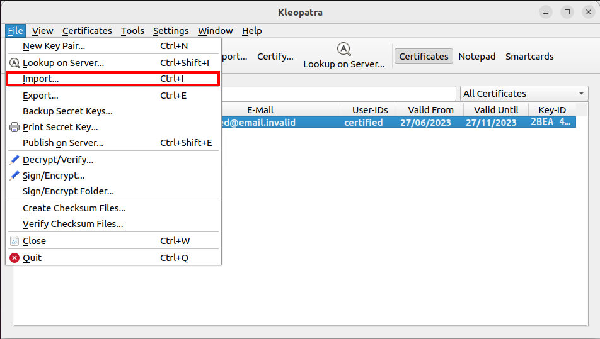Sort by the Valid From column header
600x339 pixels.
click(431, 110)
